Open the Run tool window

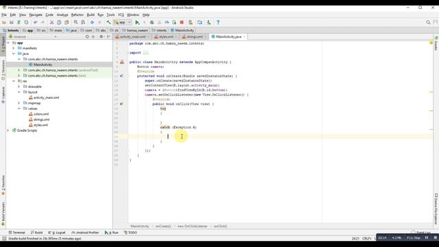point(112,233)
